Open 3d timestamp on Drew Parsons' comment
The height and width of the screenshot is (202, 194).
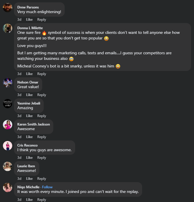coord(19,20)
